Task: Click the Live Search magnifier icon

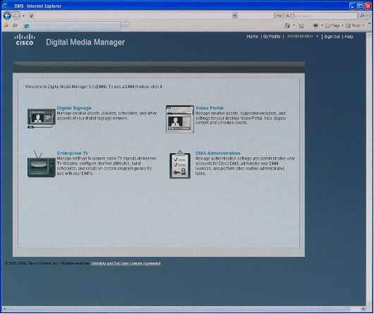Action: [x=362, y=16]
